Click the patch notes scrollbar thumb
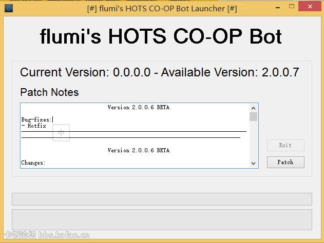The image size is (324, 243). (x=253, y=117)
